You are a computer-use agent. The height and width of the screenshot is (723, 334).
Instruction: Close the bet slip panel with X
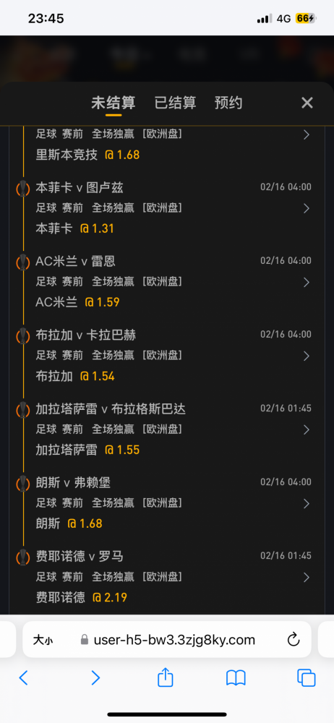point(307,103)
